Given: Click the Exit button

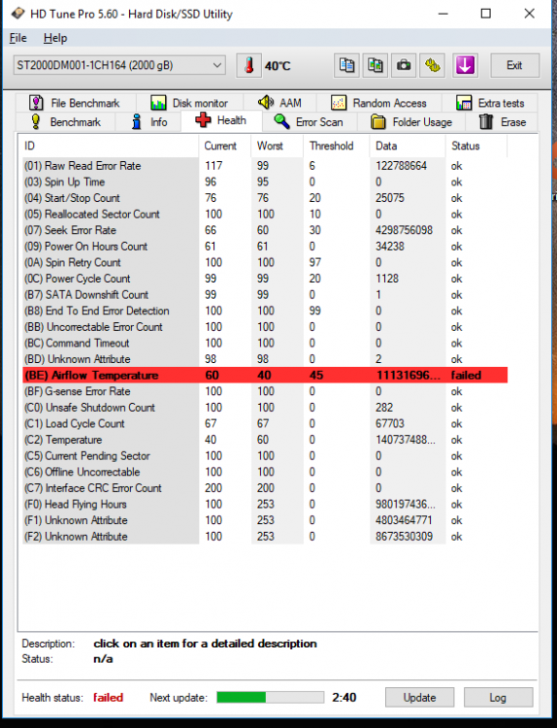Looking at the screenshot, I should point(514,65).
